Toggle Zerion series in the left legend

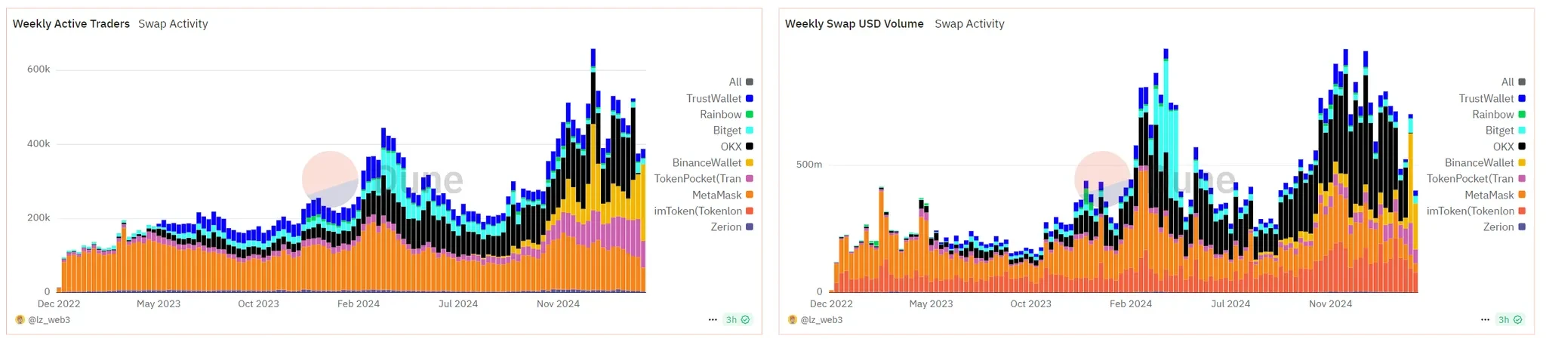tap(725, 226)
